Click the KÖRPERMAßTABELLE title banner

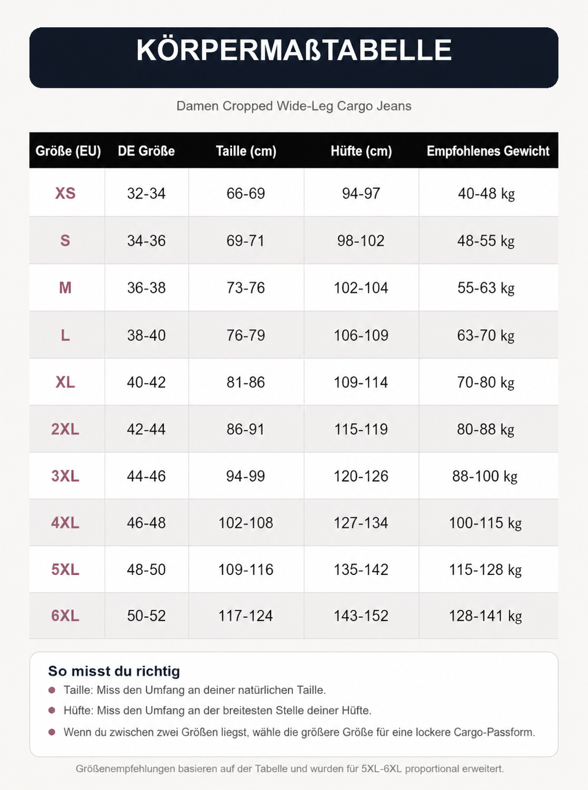293,58
